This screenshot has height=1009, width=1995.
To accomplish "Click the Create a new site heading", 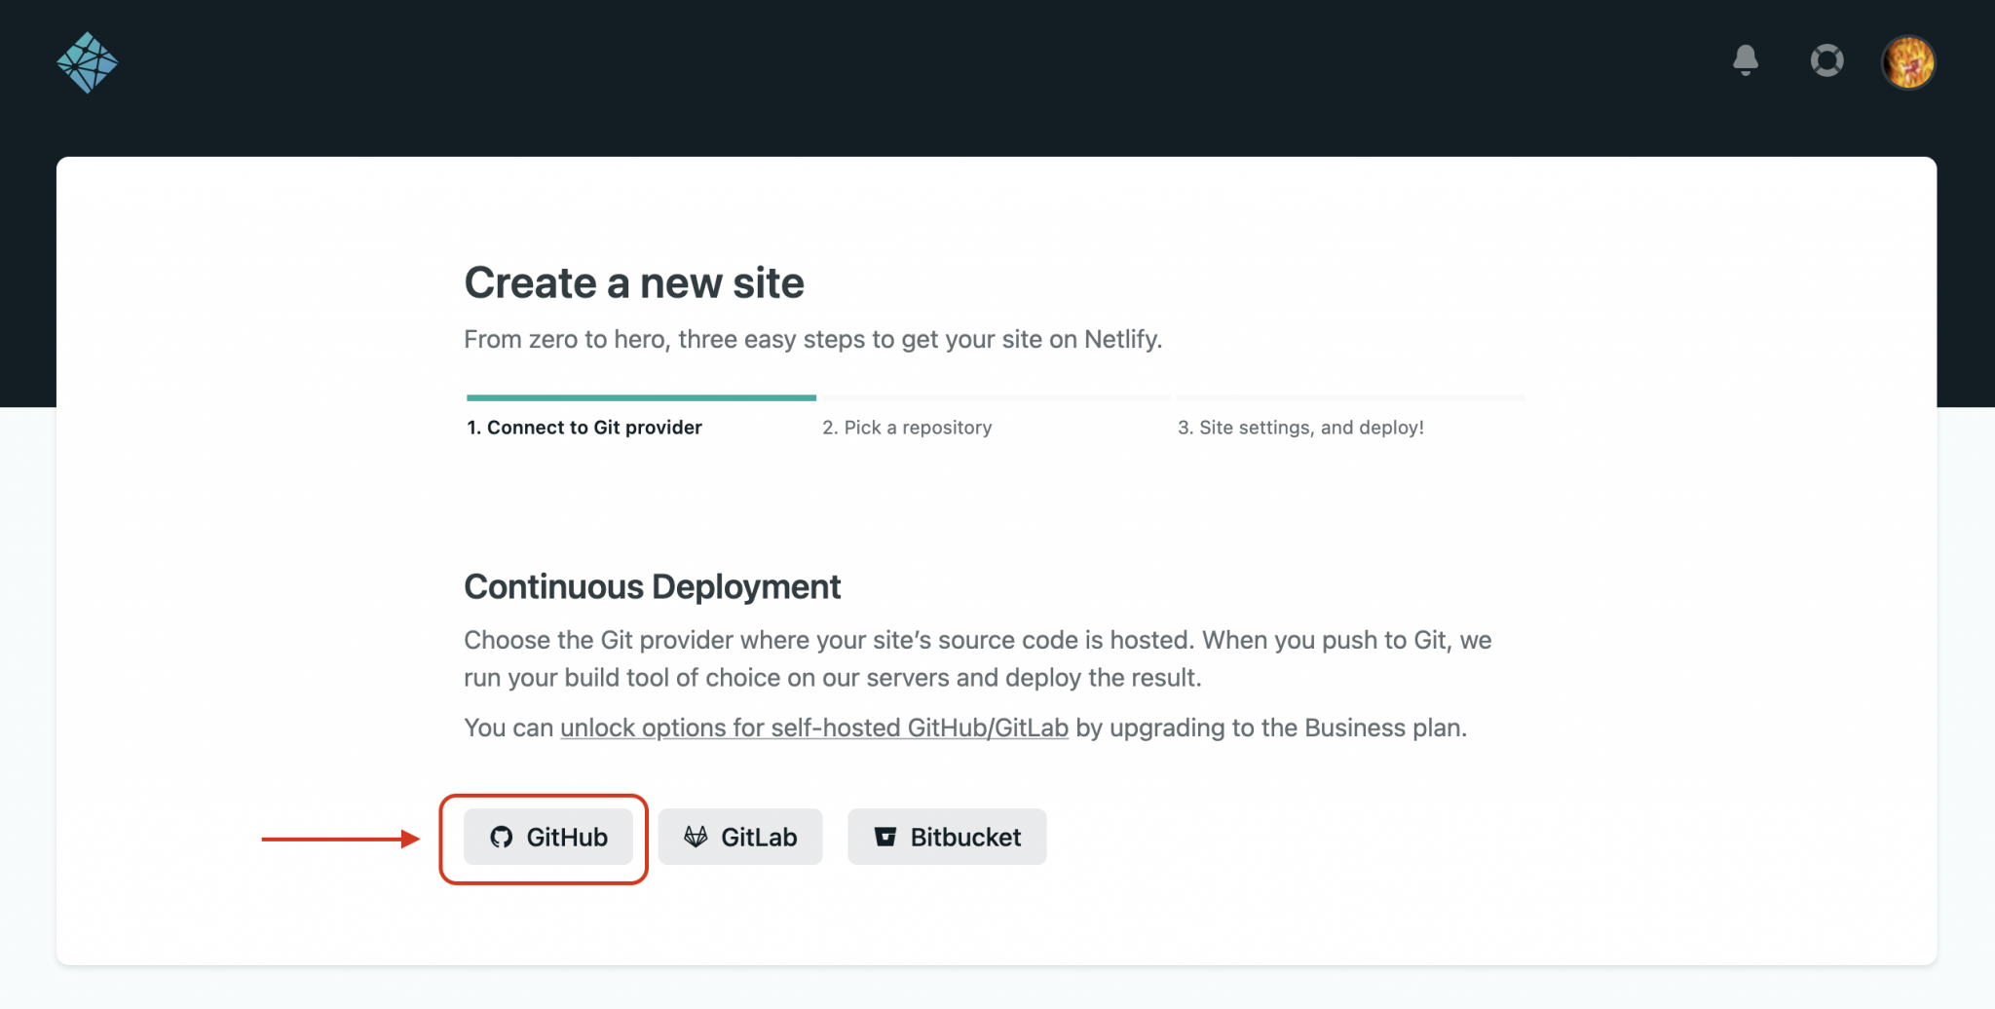I will 634,282.
